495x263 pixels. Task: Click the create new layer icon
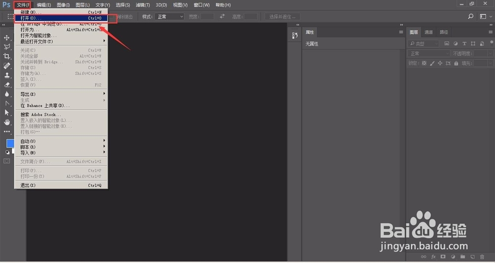pyautogui.click(x=473, y=257)
